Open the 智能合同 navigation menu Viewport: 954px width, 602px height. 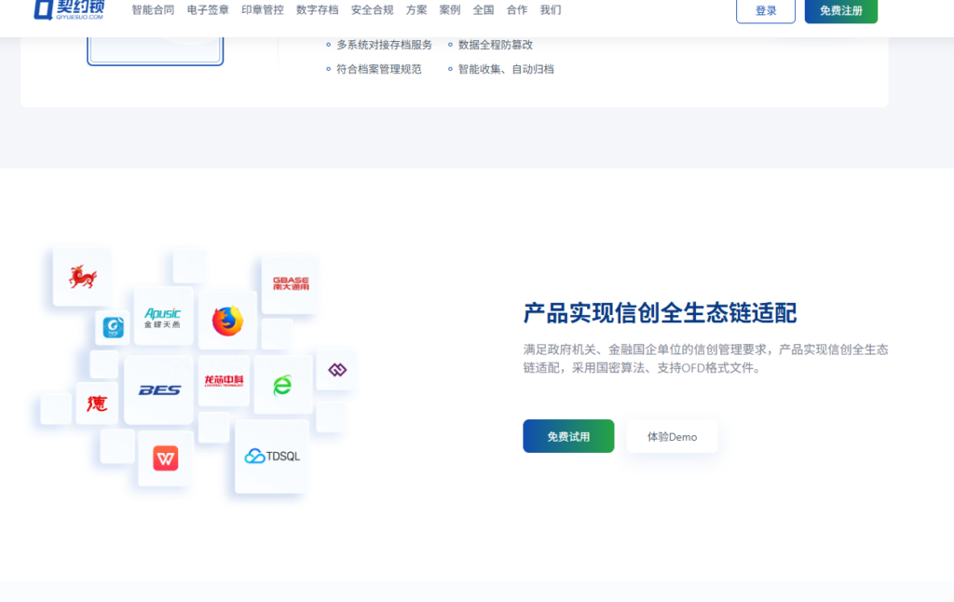coord(153,9)
